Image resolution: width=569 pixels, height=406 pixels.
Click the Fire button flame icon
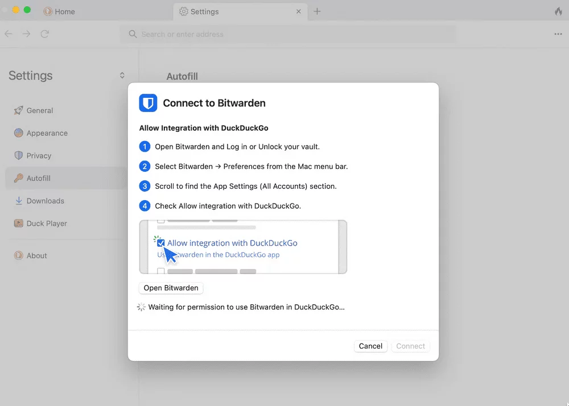click(x=558, y=11)
